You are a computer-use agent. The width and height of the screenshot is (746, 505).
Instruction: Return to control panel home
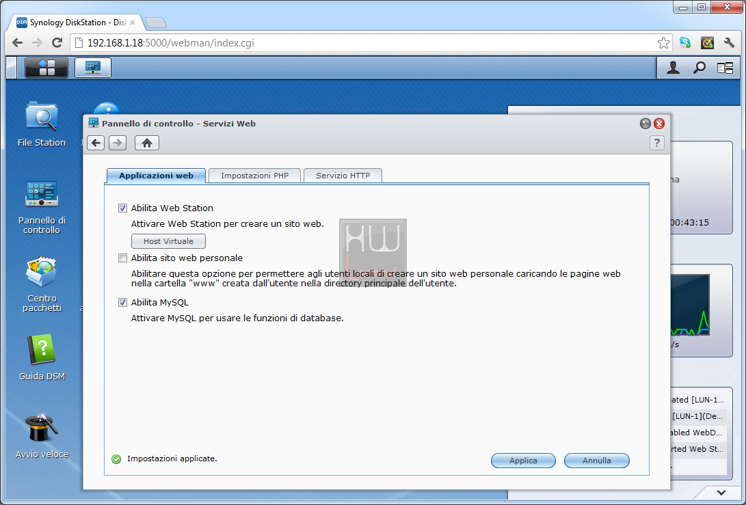click(147, 143)
